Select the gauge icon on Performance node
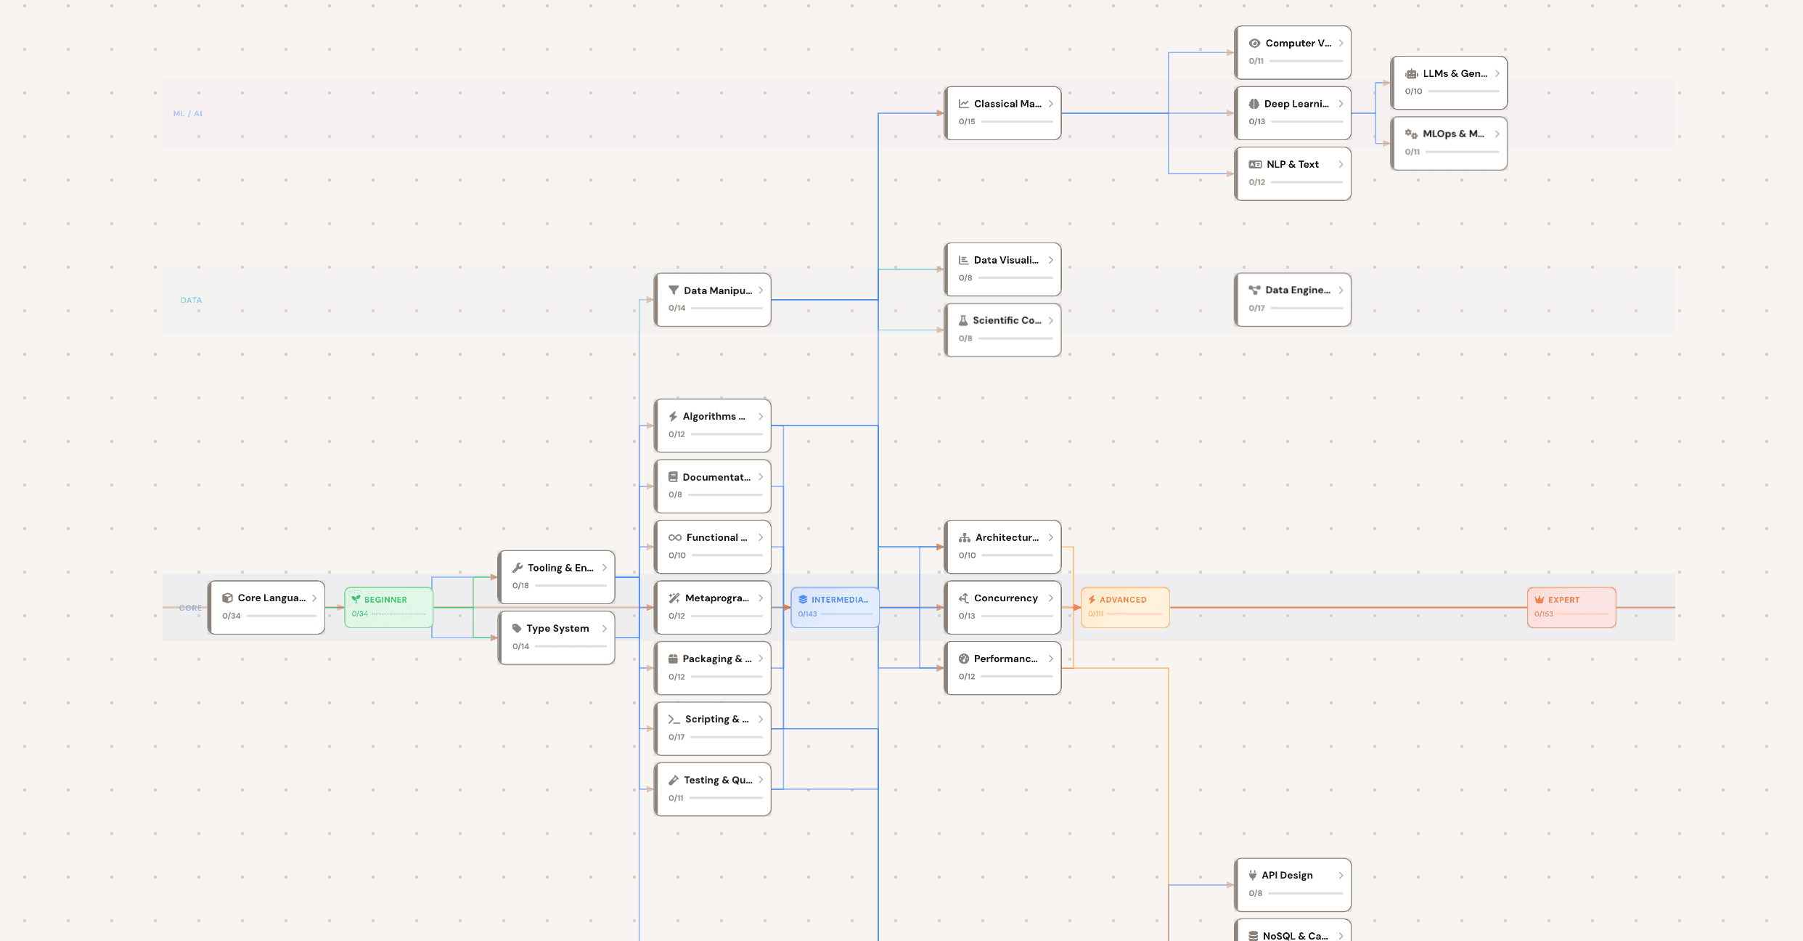The image size is (1803, 941). pos(963,659)
